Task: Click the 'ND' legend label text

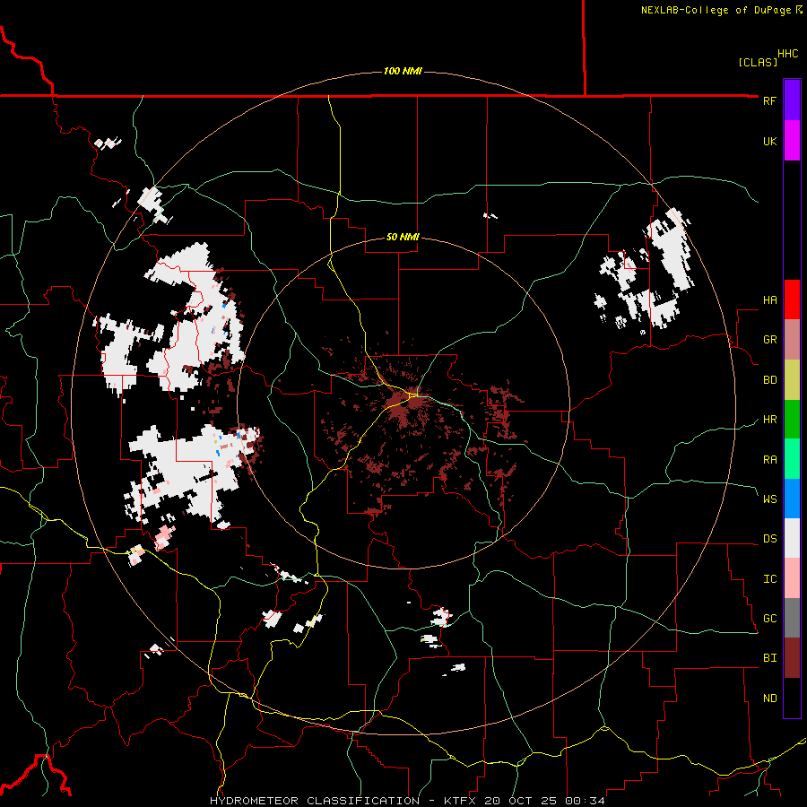Action: point(769,699)
